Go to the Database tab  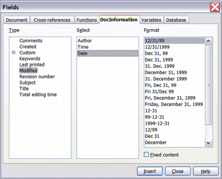coord(176,20)
